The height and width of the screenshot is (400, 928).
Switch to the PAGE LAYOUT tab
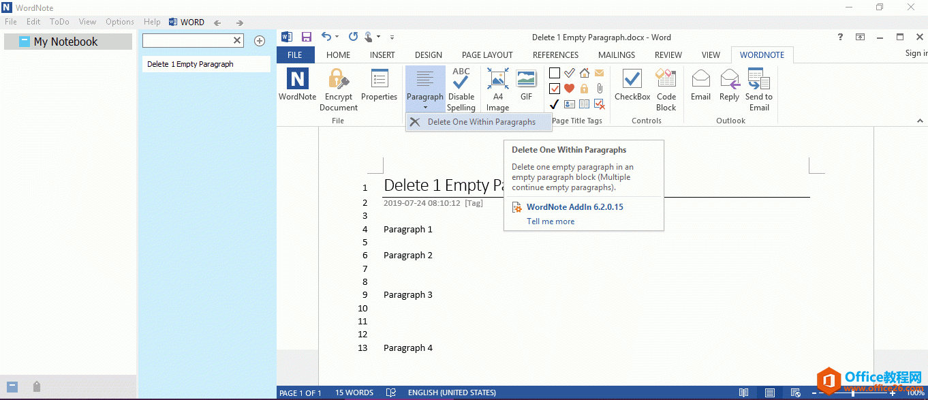[x=487, y=55]
